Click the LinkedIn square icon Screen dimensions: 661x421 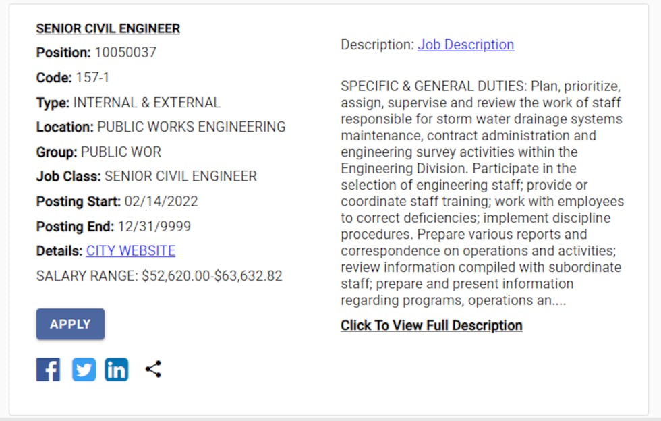pos(116,369)
